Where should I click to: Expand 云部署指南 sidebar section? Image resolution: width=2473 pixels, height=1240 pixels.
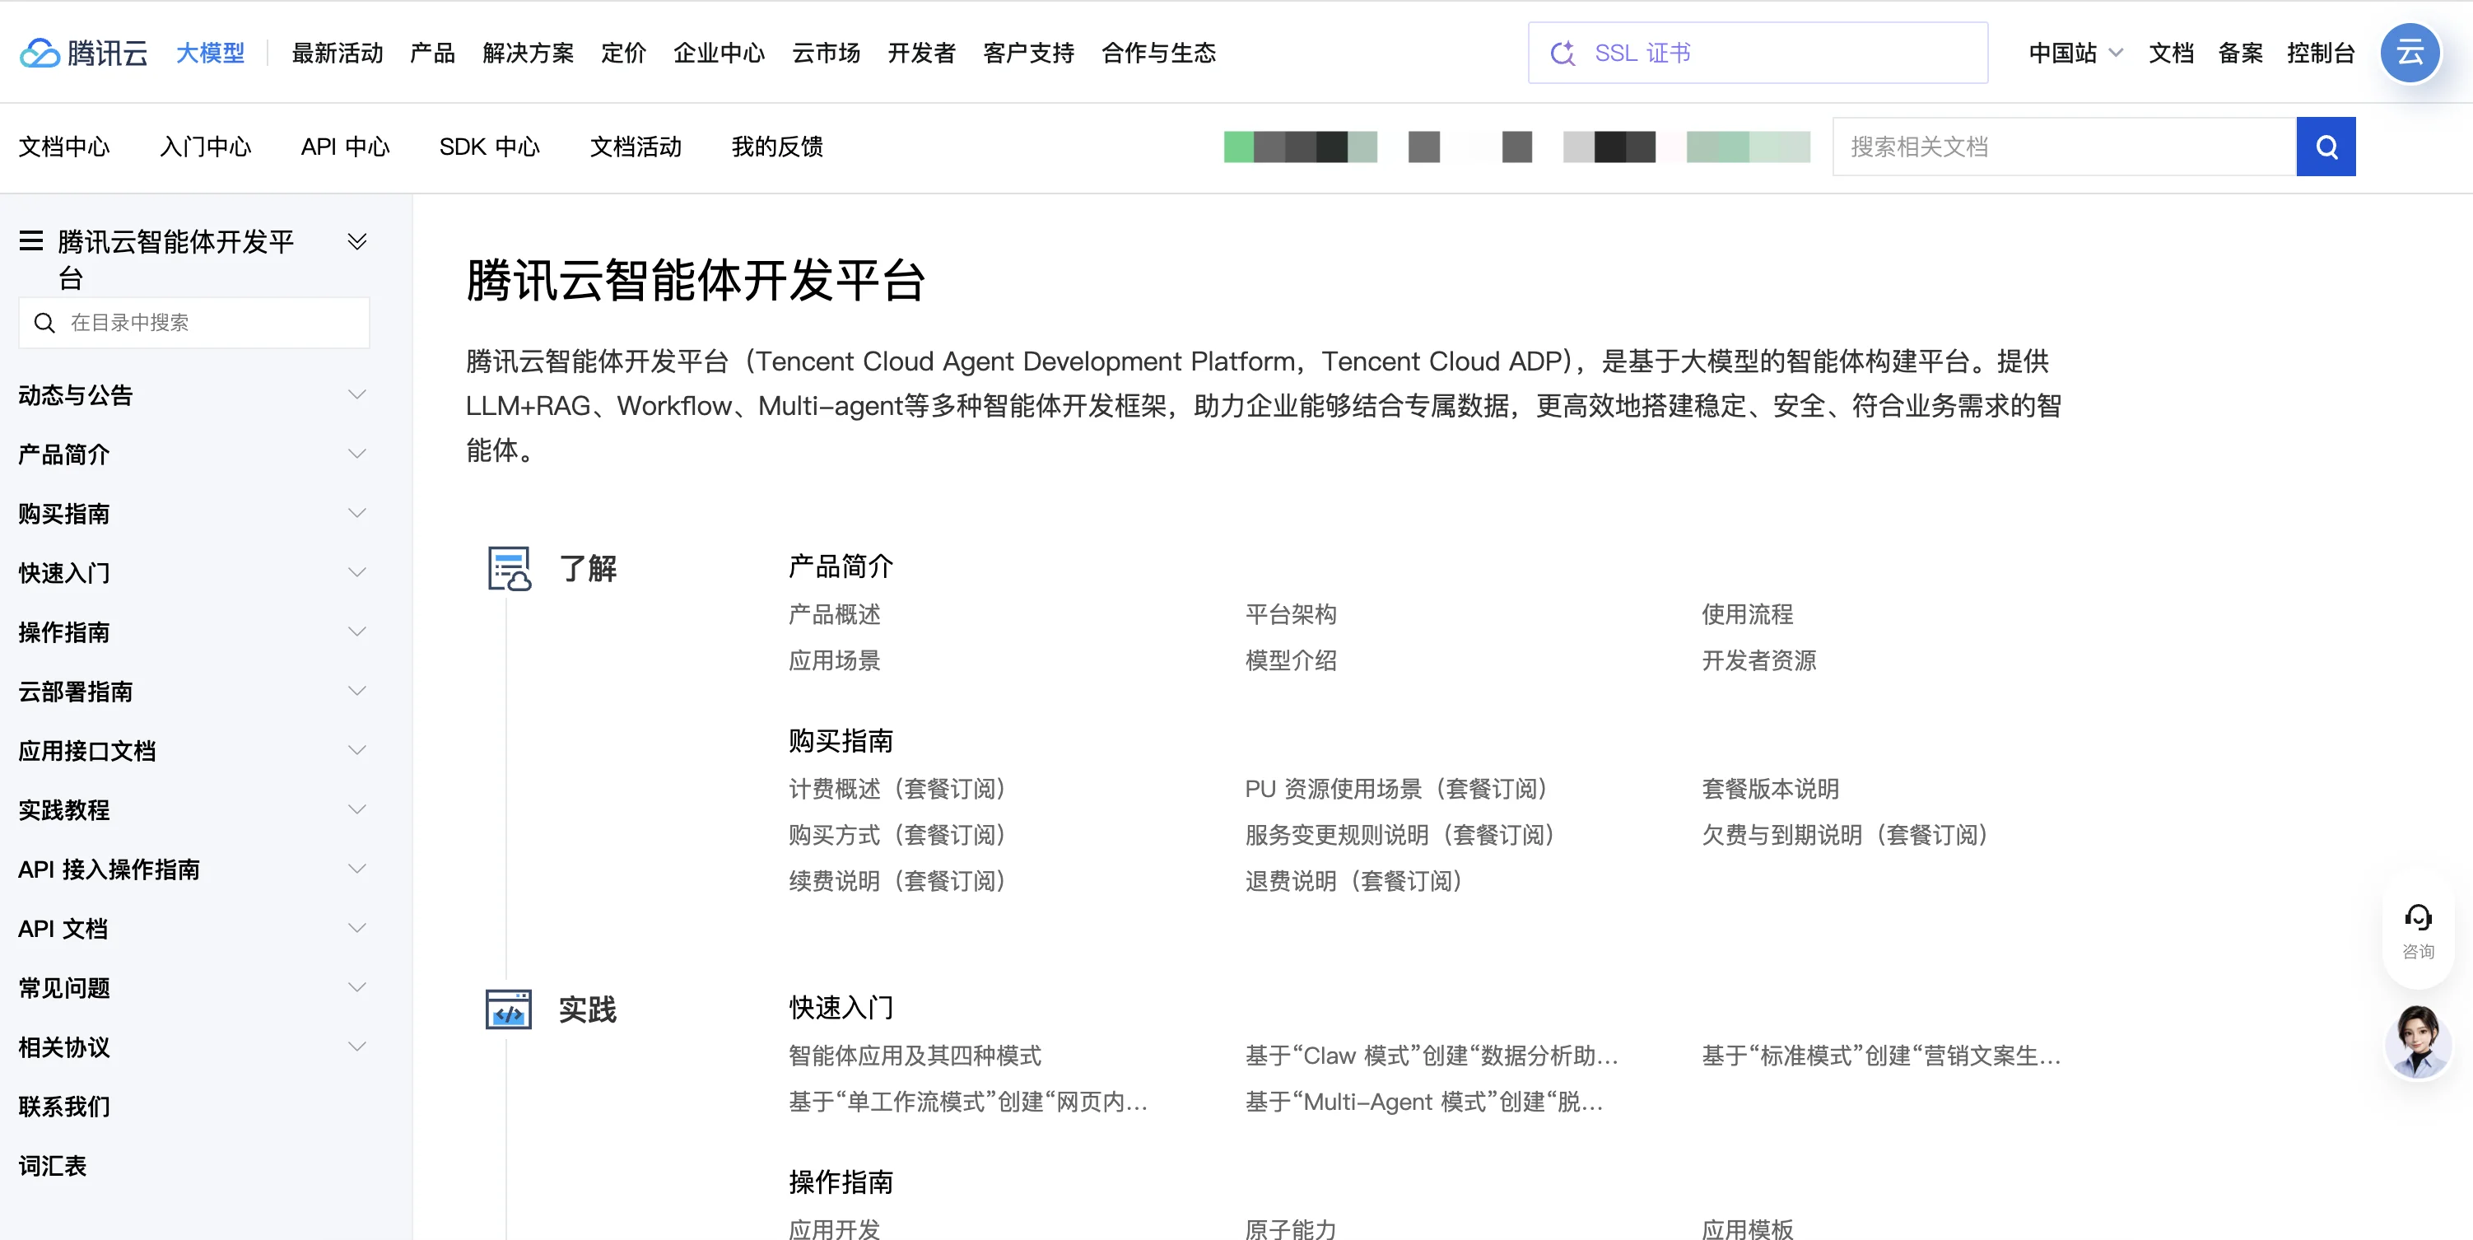(357, 692)
